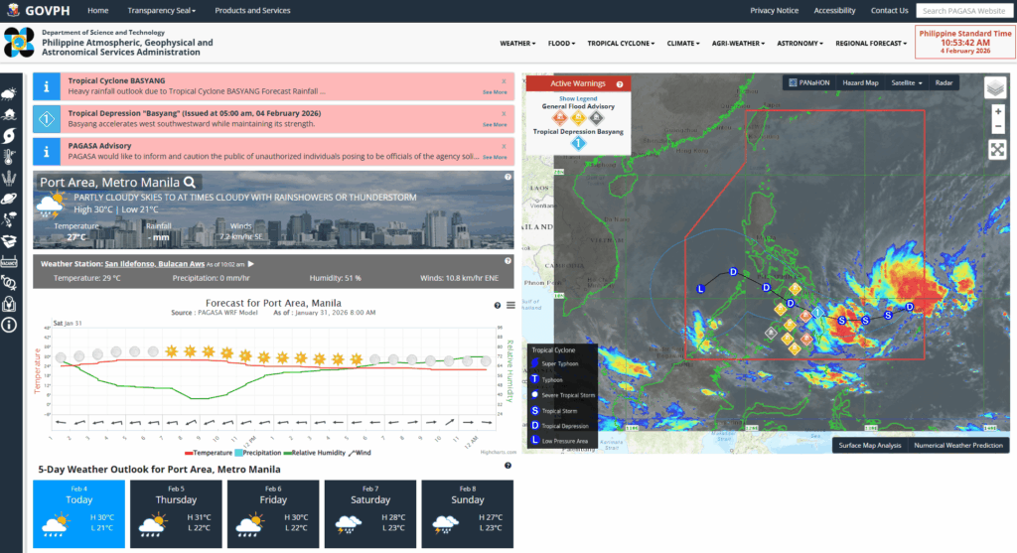Viewport: 1017px width, 553px height.
Task: Expand the AGRI-WEATHER dropdown menu
Action: (738, 44)
